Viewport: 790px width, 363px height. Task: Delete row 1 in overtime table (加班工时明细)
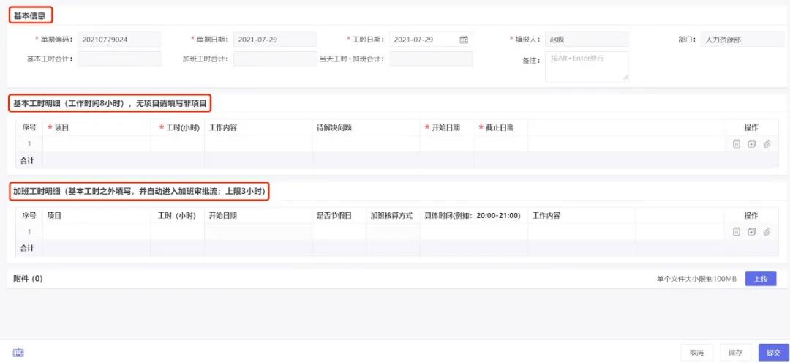pos(737,232)
